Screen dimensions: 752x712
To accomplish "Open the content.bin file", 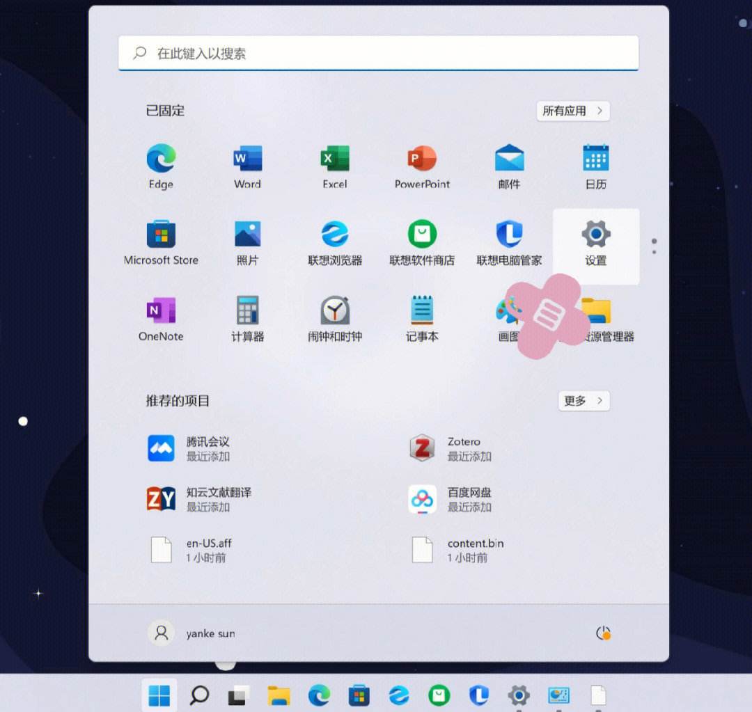I will pyautogui.click(x=457, y=550).
